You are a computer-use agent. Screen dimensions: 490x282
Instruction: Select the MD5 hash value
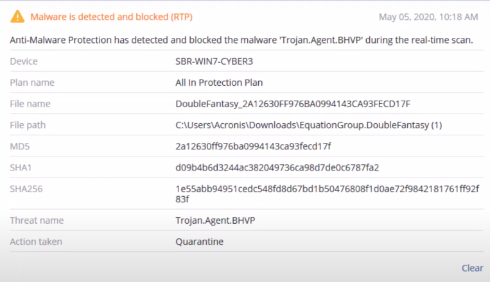[253, 146]
